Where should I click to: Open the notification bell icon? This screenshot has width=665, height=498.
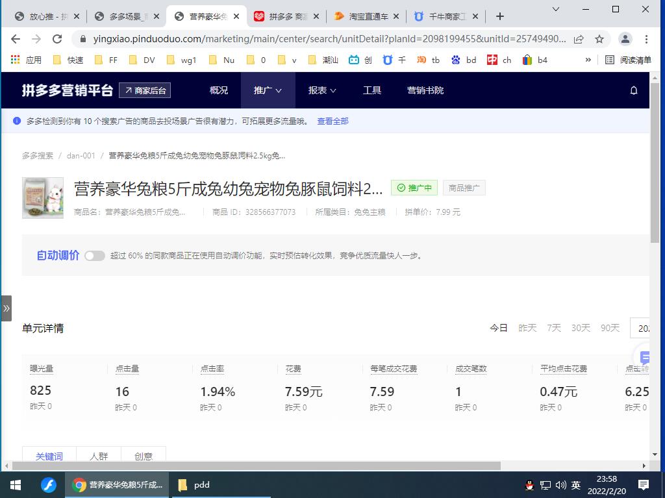634,90
